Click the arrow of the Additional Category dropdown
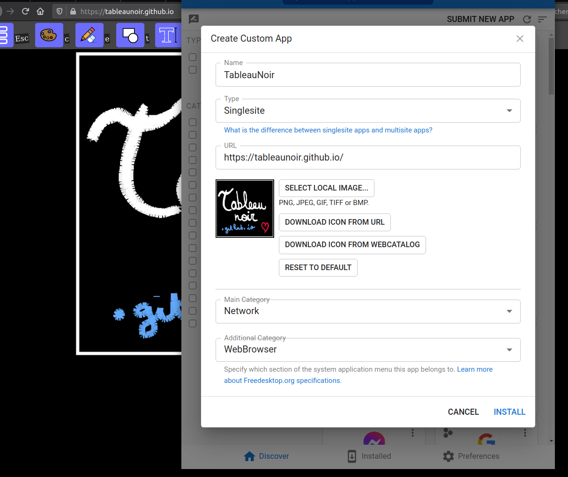 (509, 350)
